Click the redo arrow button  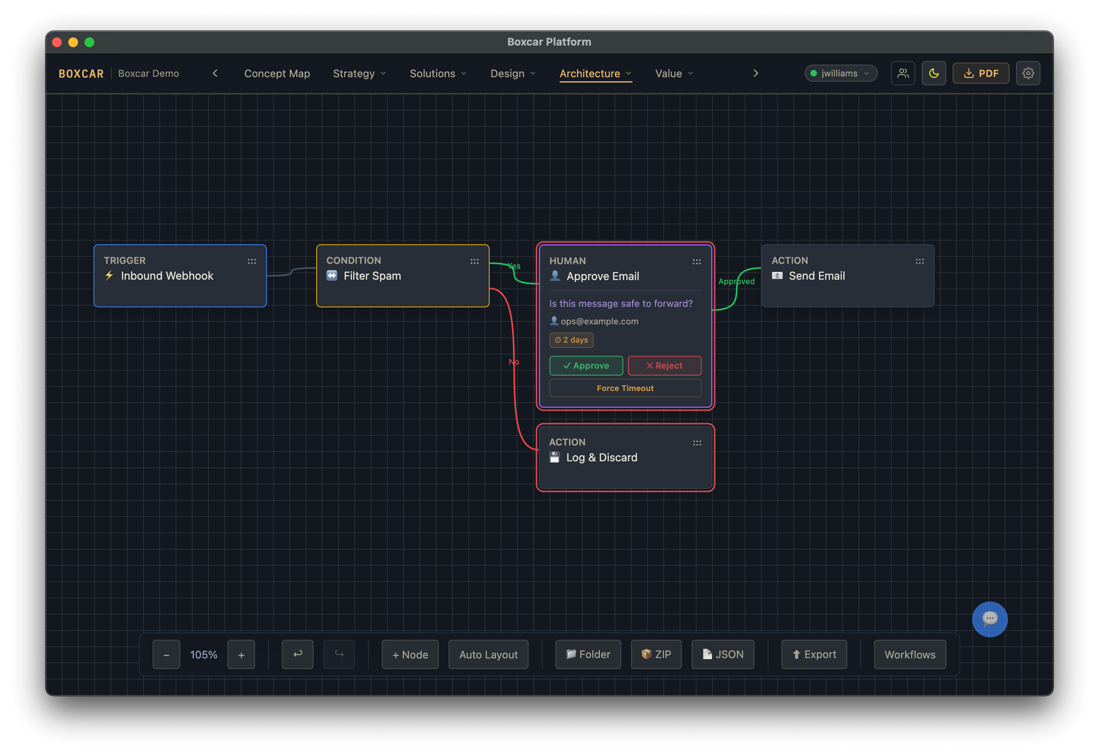pos(339,654)
